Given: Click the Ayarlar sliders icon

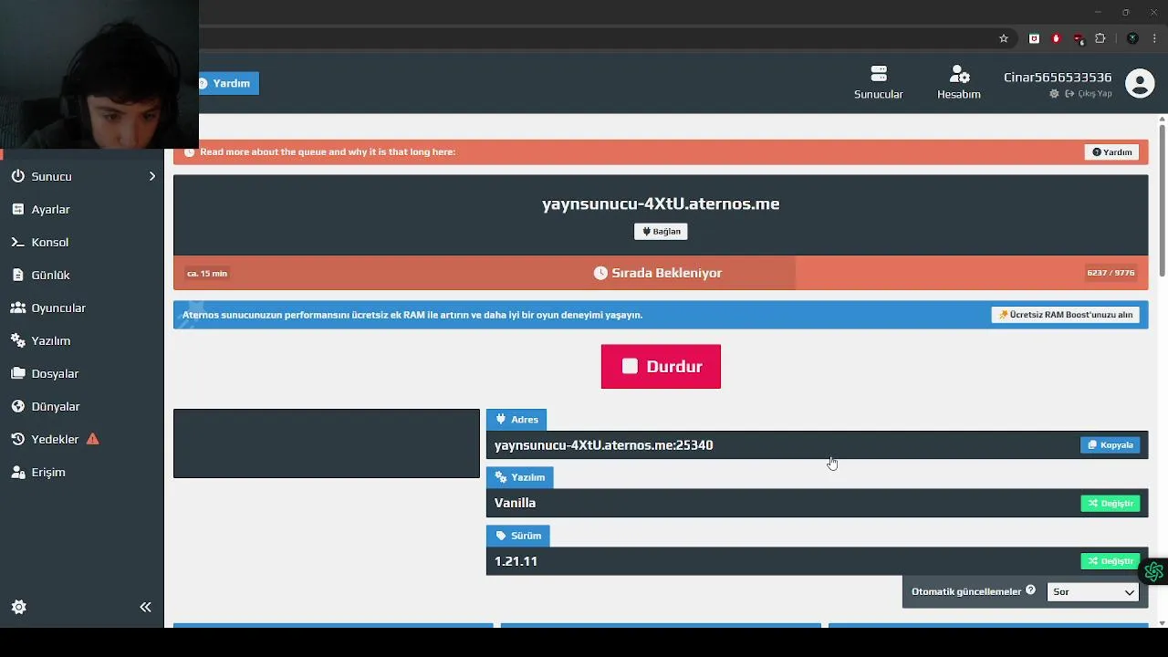Looking at the screenshot, I should [x=18, y=209].
